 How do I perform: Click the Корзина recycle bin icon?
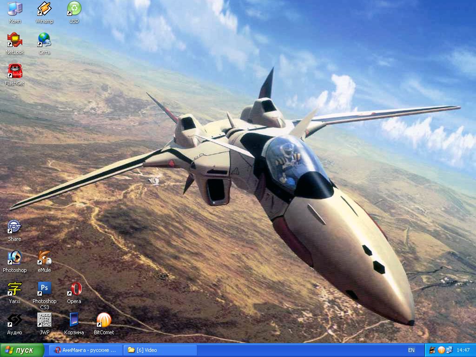(x=74, y=320)
